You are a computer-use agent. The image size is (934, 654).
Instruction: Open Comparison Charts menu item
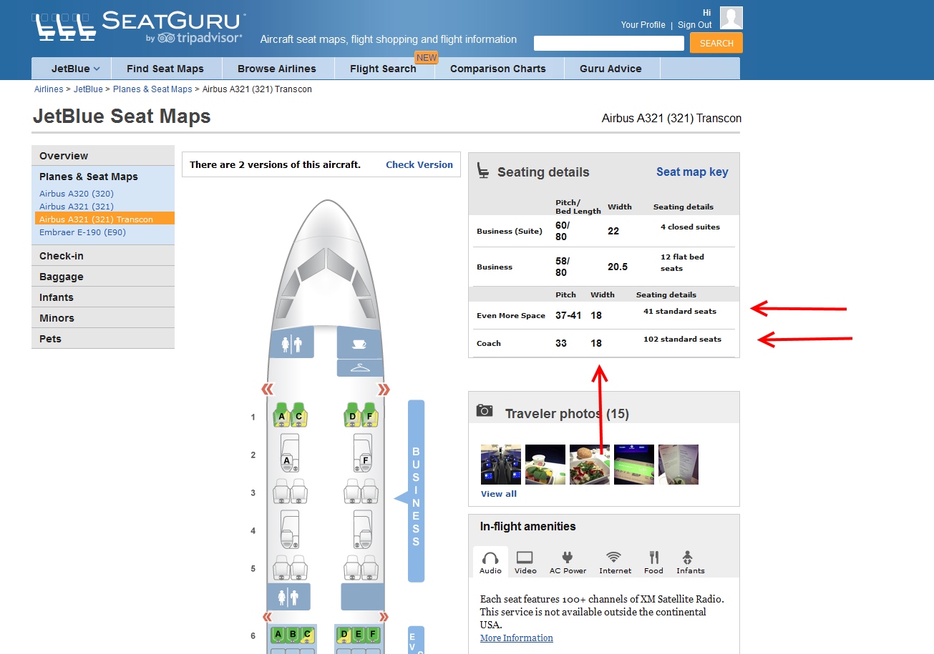point(497,69)
